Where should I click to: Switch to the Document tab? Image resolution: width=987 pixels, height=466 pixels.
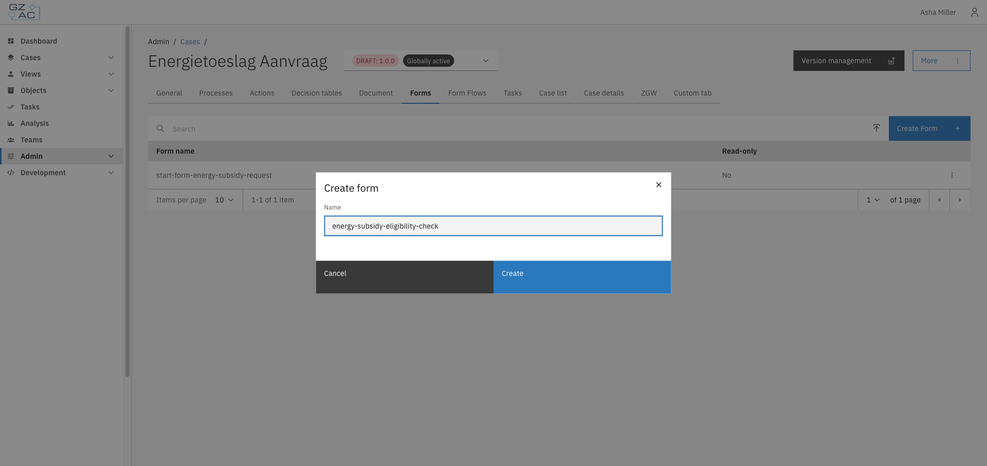click(x=376, y=93)
